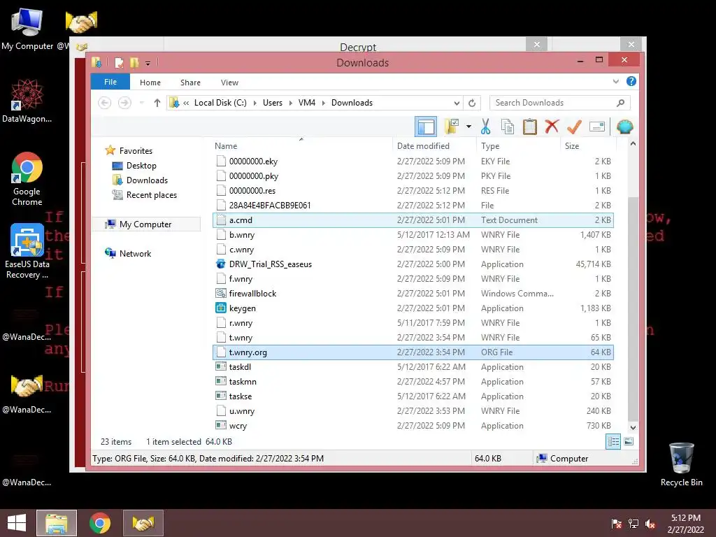Click the Properties icon in title bar

click(x=119, y=63)
